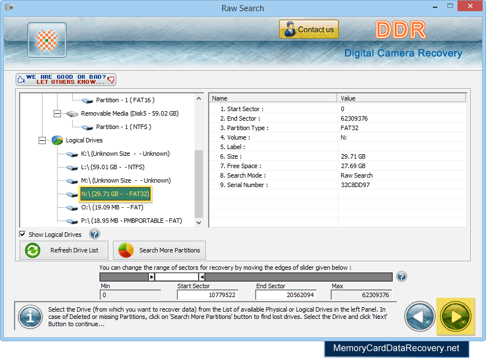Screen dimensions: 486x358
Task: Click the Logical Drives globe icon
Action: tap(57, 140)
